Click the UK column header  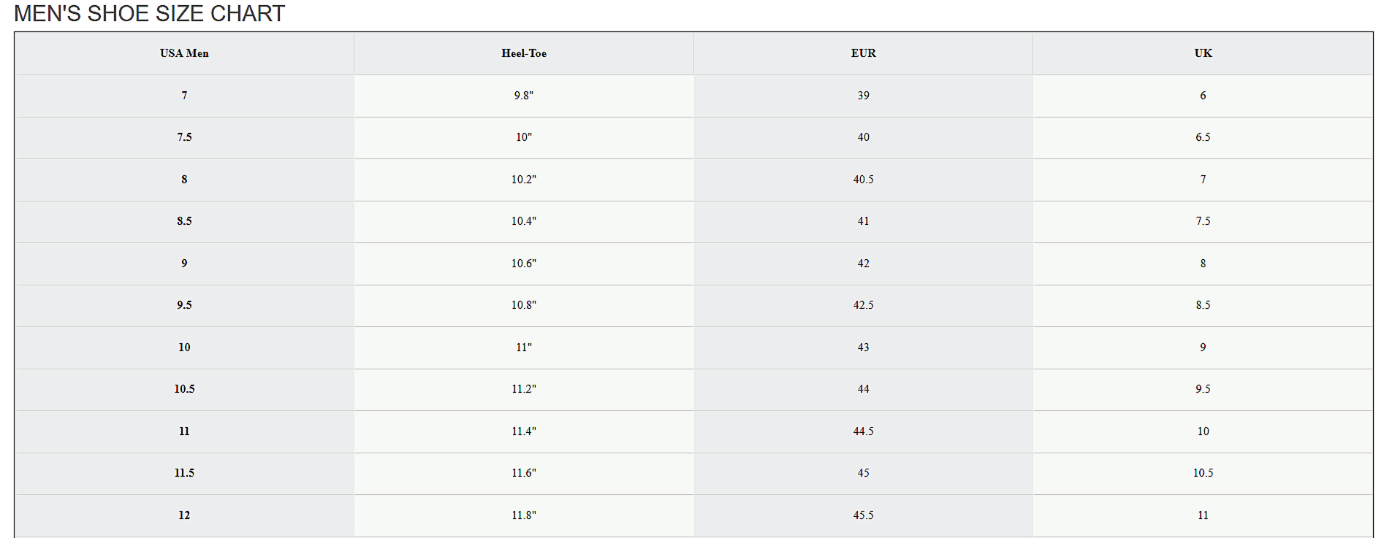coord(1203,53)
